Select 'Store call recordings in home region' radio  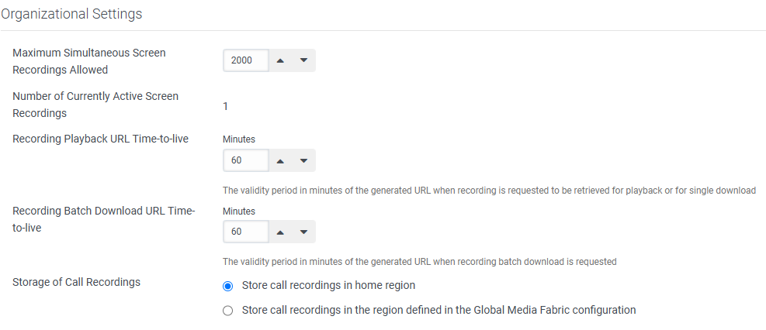(x=227, y=286)
